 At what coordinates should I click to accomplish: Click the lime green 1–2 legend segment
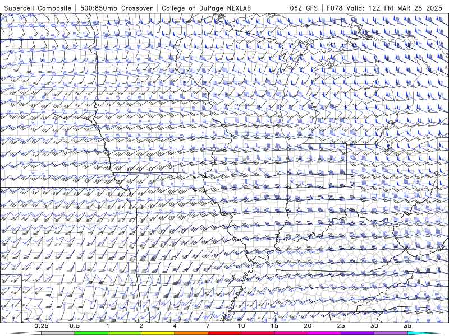pyautogui.click(x=124, y=333)
